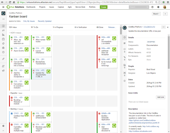
Task: Toggle the Only My Issues quick filter
Action: 29,21
